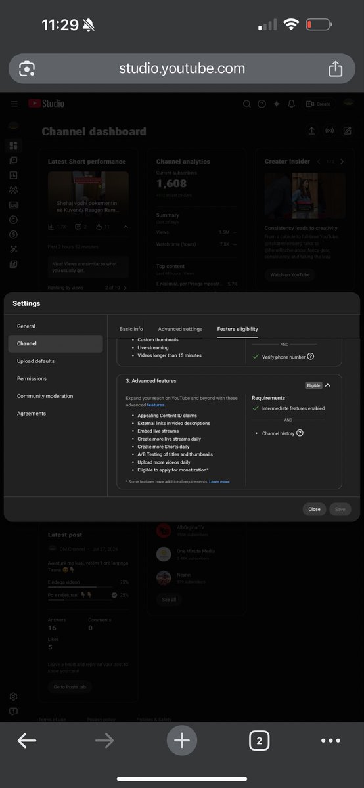Click the Go live broadcast icon

click(x=329, y=131)
